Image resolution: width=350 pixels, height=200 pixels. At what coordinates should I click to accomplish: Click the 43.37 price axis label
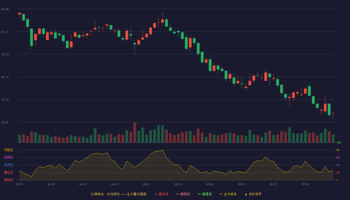click(x=5, y=32)
